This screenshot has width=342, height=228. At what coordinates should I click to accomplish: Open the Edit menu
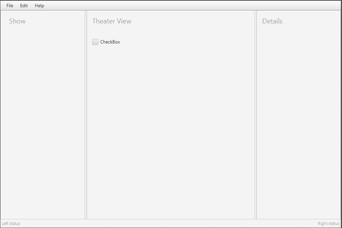coord(23,5)
